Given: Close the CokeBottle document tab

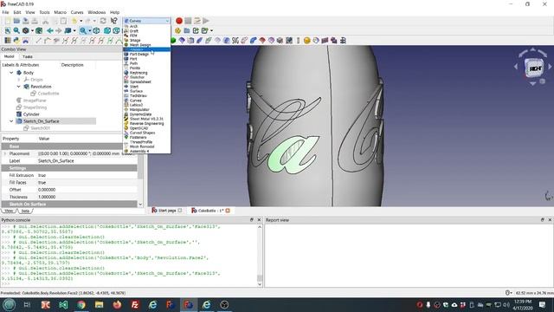Looking at the screenshot, I should click(x=228, y=211).
